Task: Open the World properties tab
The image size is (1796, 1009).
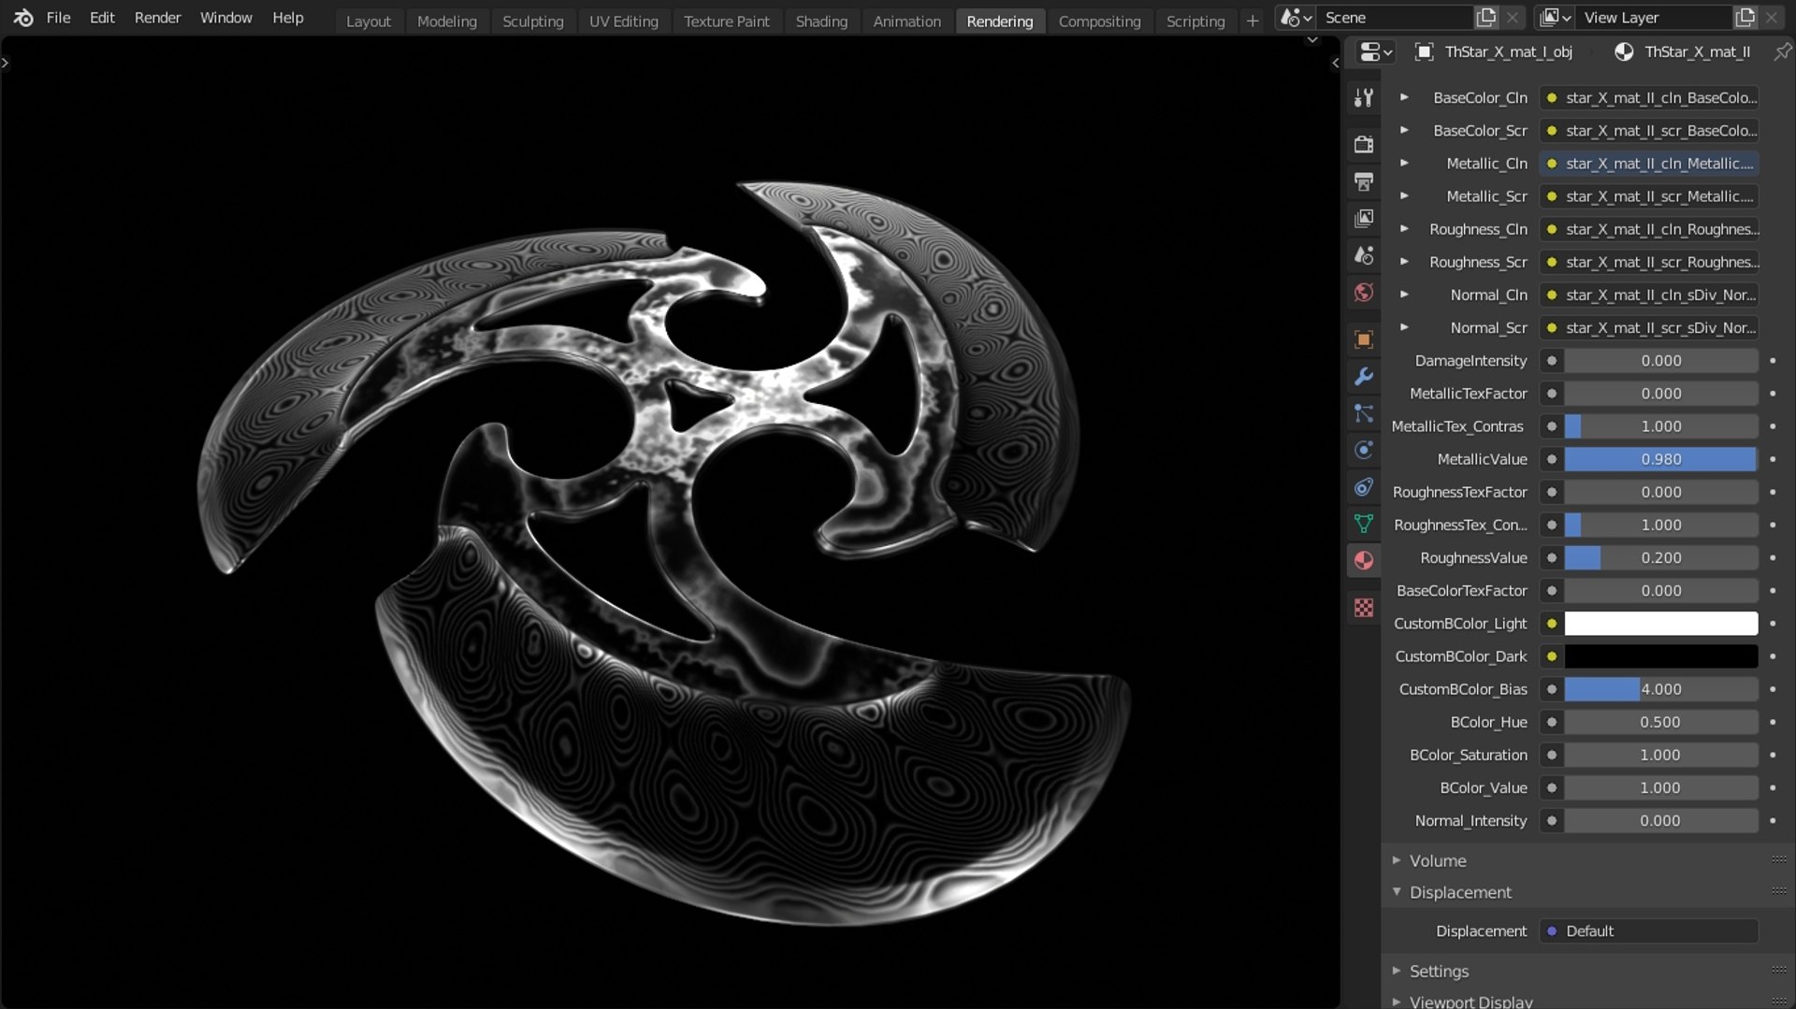Action: [x=1364, y=293]
